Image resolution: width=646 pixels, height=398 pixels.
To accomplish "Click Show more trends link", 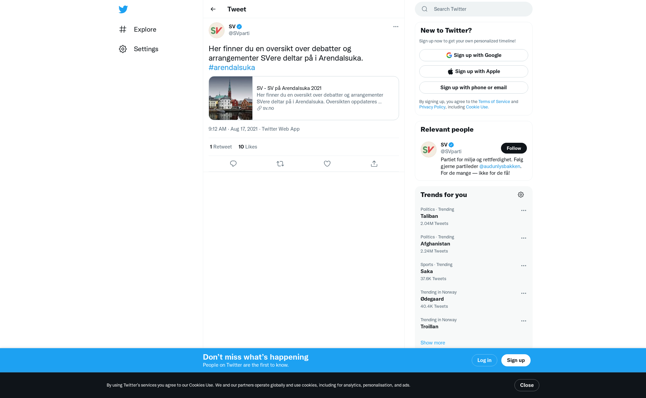I will 433,343.
